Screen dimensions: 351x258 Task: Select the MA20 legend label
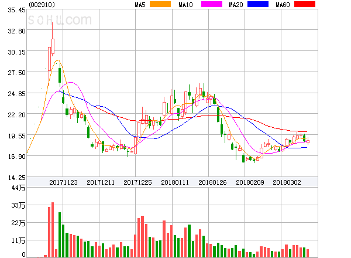click(x=236, y=5)
